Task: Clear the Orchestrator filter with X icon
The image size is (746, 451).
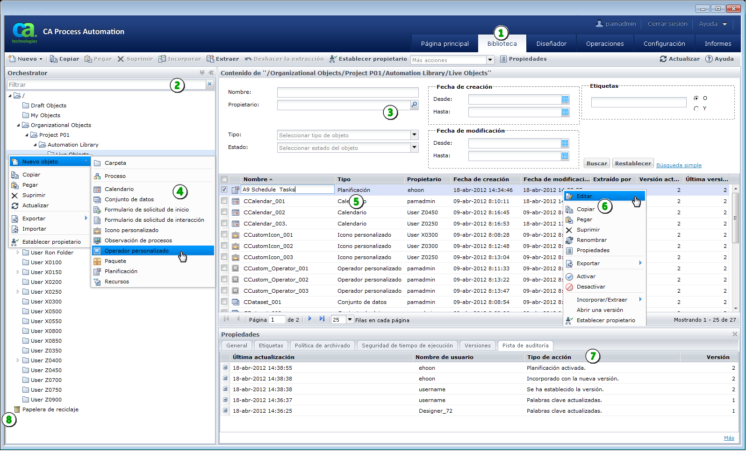Action: [x=210, y=85]
